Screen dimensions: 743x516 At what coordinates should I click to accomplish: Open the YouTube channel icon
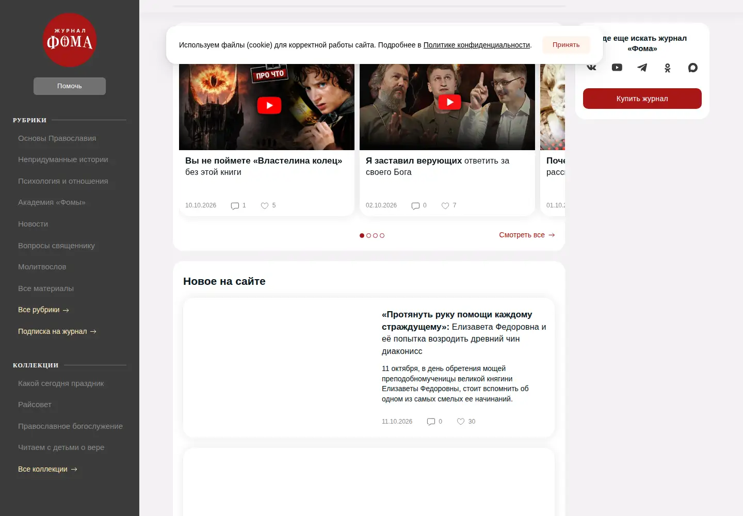(617, 68)
